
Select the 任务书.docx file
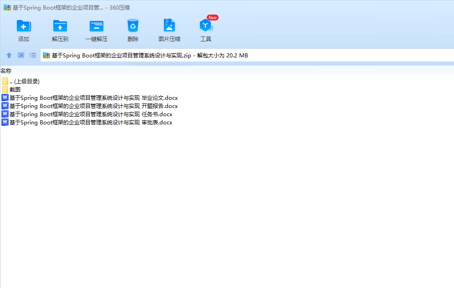tap(87, 114)
